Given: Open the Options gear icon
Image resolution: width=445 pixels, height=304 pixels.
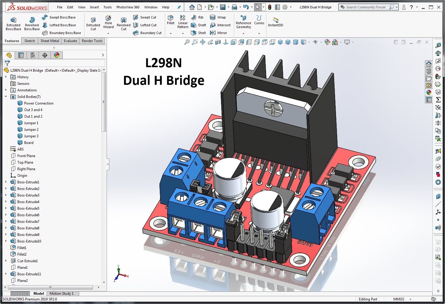Looking at the screenshot, I should tap(285, 7).
